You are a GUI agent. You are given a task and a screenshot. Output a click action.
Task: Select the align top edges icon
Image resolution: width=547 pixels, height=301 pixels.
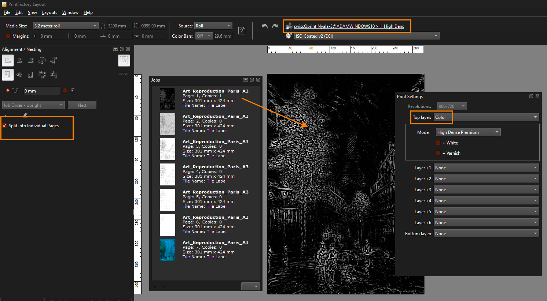(x=8, y=75)
